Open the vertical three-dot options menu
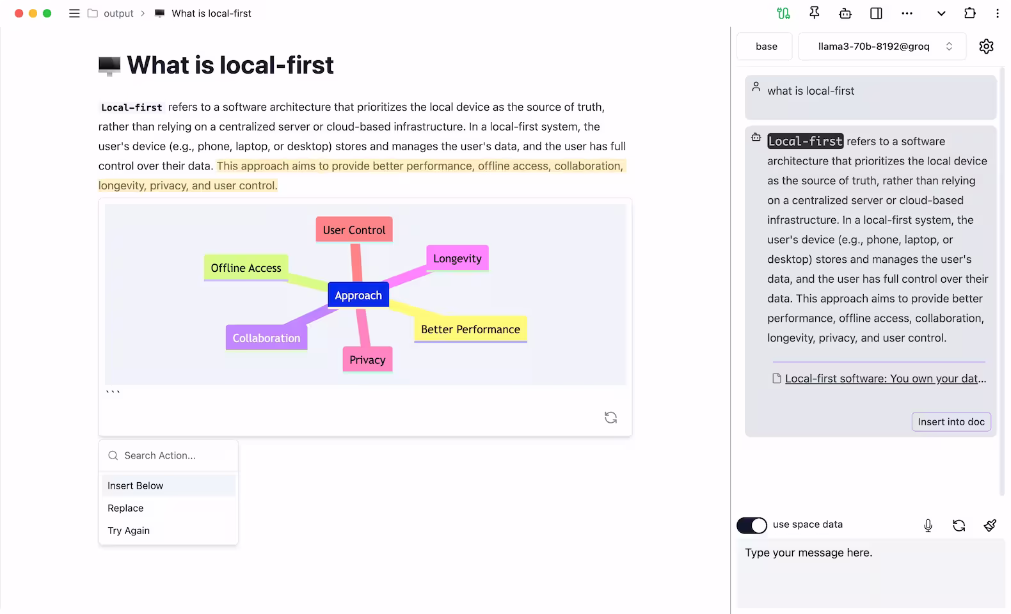The image size is (1011, 614). tap(998, 13)
